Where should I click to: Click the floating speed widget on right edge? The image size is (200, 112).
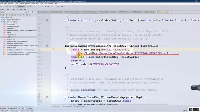click(196, 88)
